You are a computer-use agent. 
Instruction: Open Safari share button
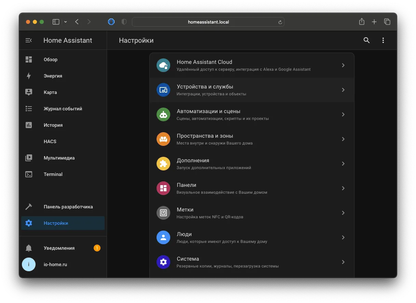pos(362,22)
